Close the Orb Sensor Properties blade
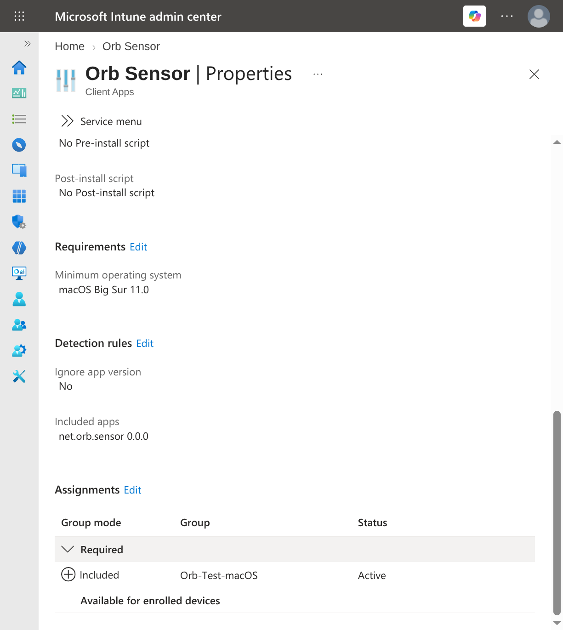The width and height of the screenshot is (563, 630). coord(534,74)
